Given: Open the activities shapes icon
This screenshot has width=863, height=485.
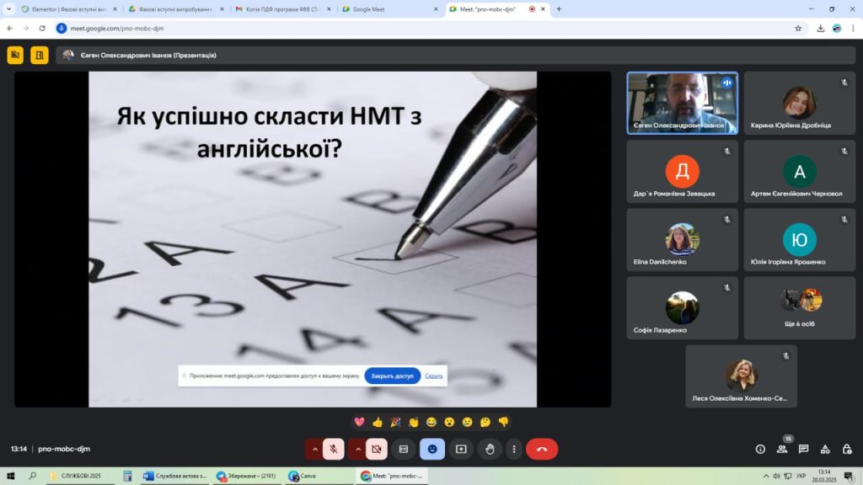Looking at the screenshot, I should (x=824, y=449).
